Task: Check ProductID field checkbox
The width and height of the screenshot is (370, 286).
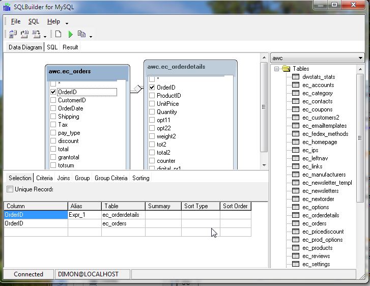Action: coord(152,96)
